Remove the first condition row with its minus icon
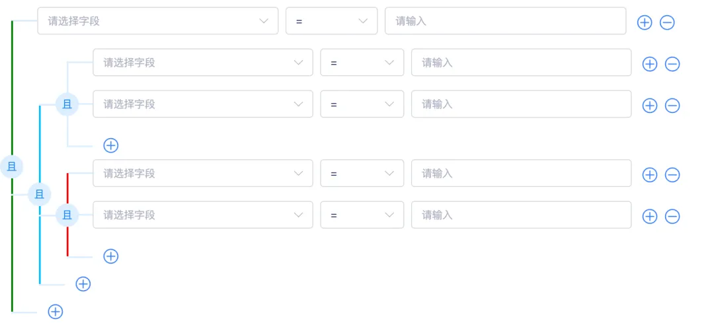Screen dimensions: 714x329 click(x=667, y=22)
